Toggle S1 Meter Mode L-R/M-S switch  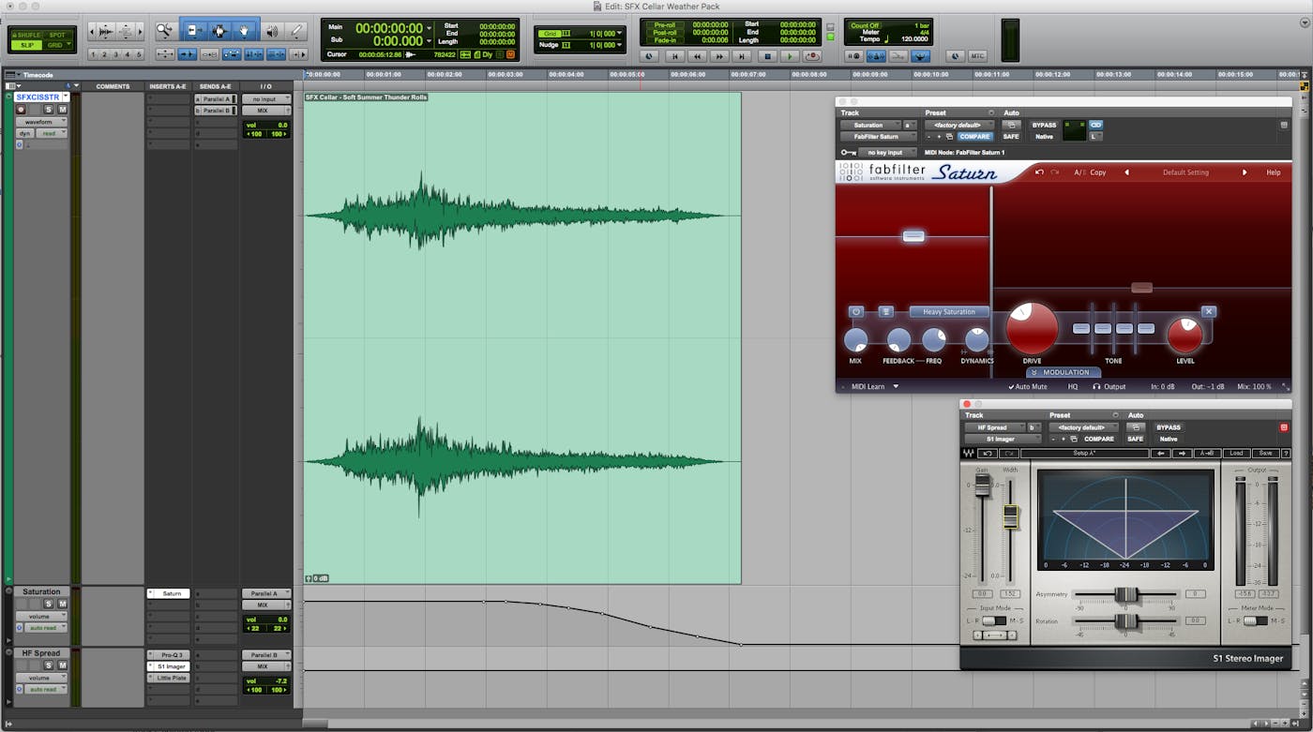pyautogui.click(x=1255, y=621)
